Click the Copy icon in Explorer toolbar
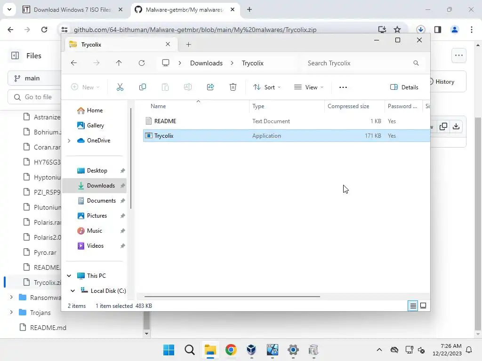The height and width of the screenshot is (361, 482). pyautogui.click(x=142, y=87)
